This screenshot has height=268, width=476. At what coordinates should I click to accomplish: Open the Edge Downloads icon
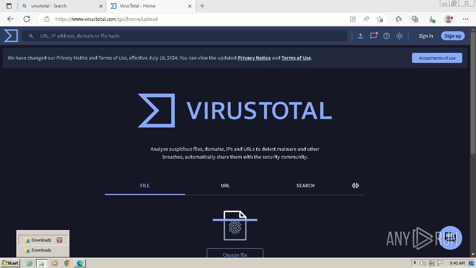point(432,19)
